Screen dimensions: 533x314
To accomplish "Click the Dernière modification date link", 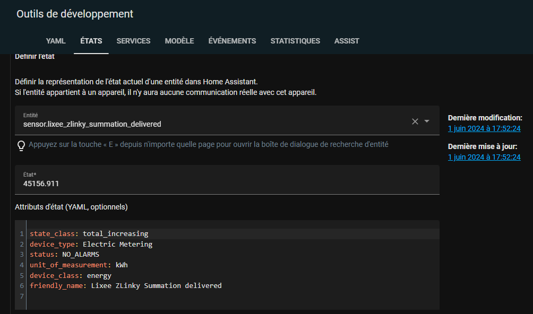I will pos(484,129).
